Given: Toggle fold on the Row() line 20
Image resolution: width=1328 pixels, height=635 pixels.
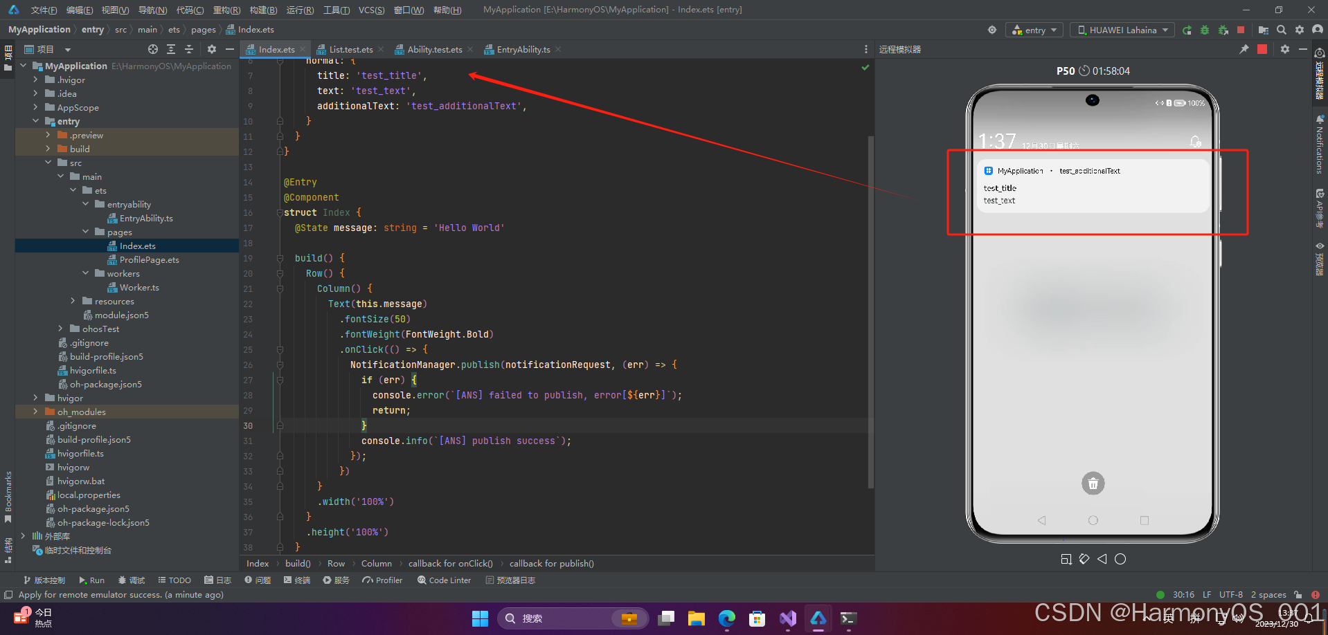Looking at the screenshot, I should [280, 273].
